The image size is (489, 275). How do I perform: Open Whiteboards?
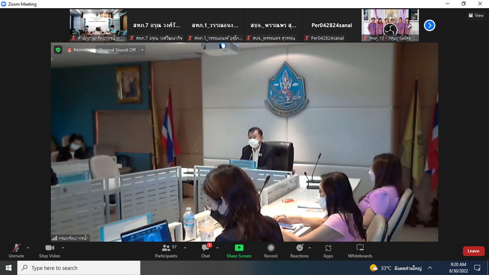tap(360, 251)
